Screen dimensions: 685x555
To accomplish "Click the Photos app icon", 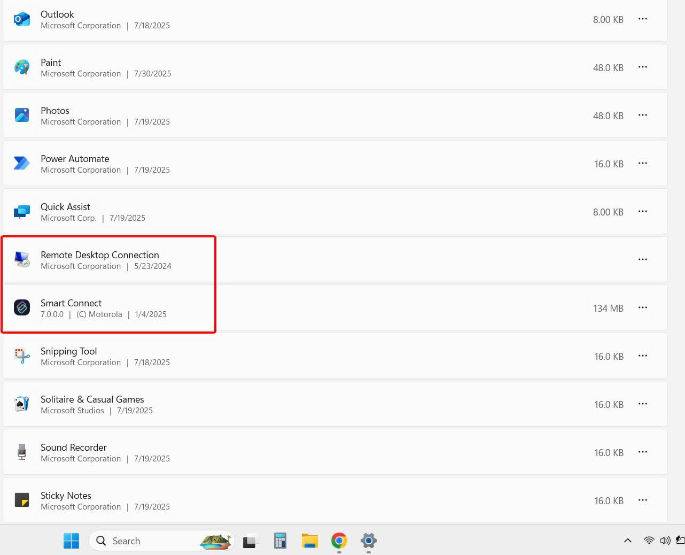I will tap(22, 115).
